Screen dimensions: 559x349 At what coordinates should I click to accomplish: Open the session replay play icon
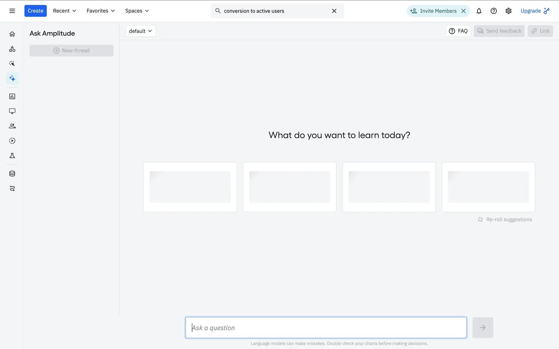point(12,141)
